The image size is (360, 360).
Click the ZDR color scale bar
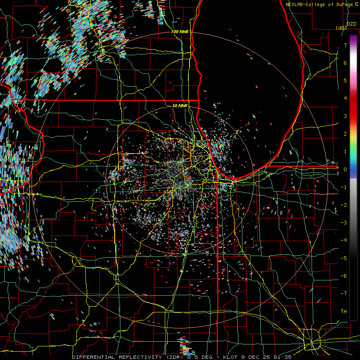click(353, 178)
